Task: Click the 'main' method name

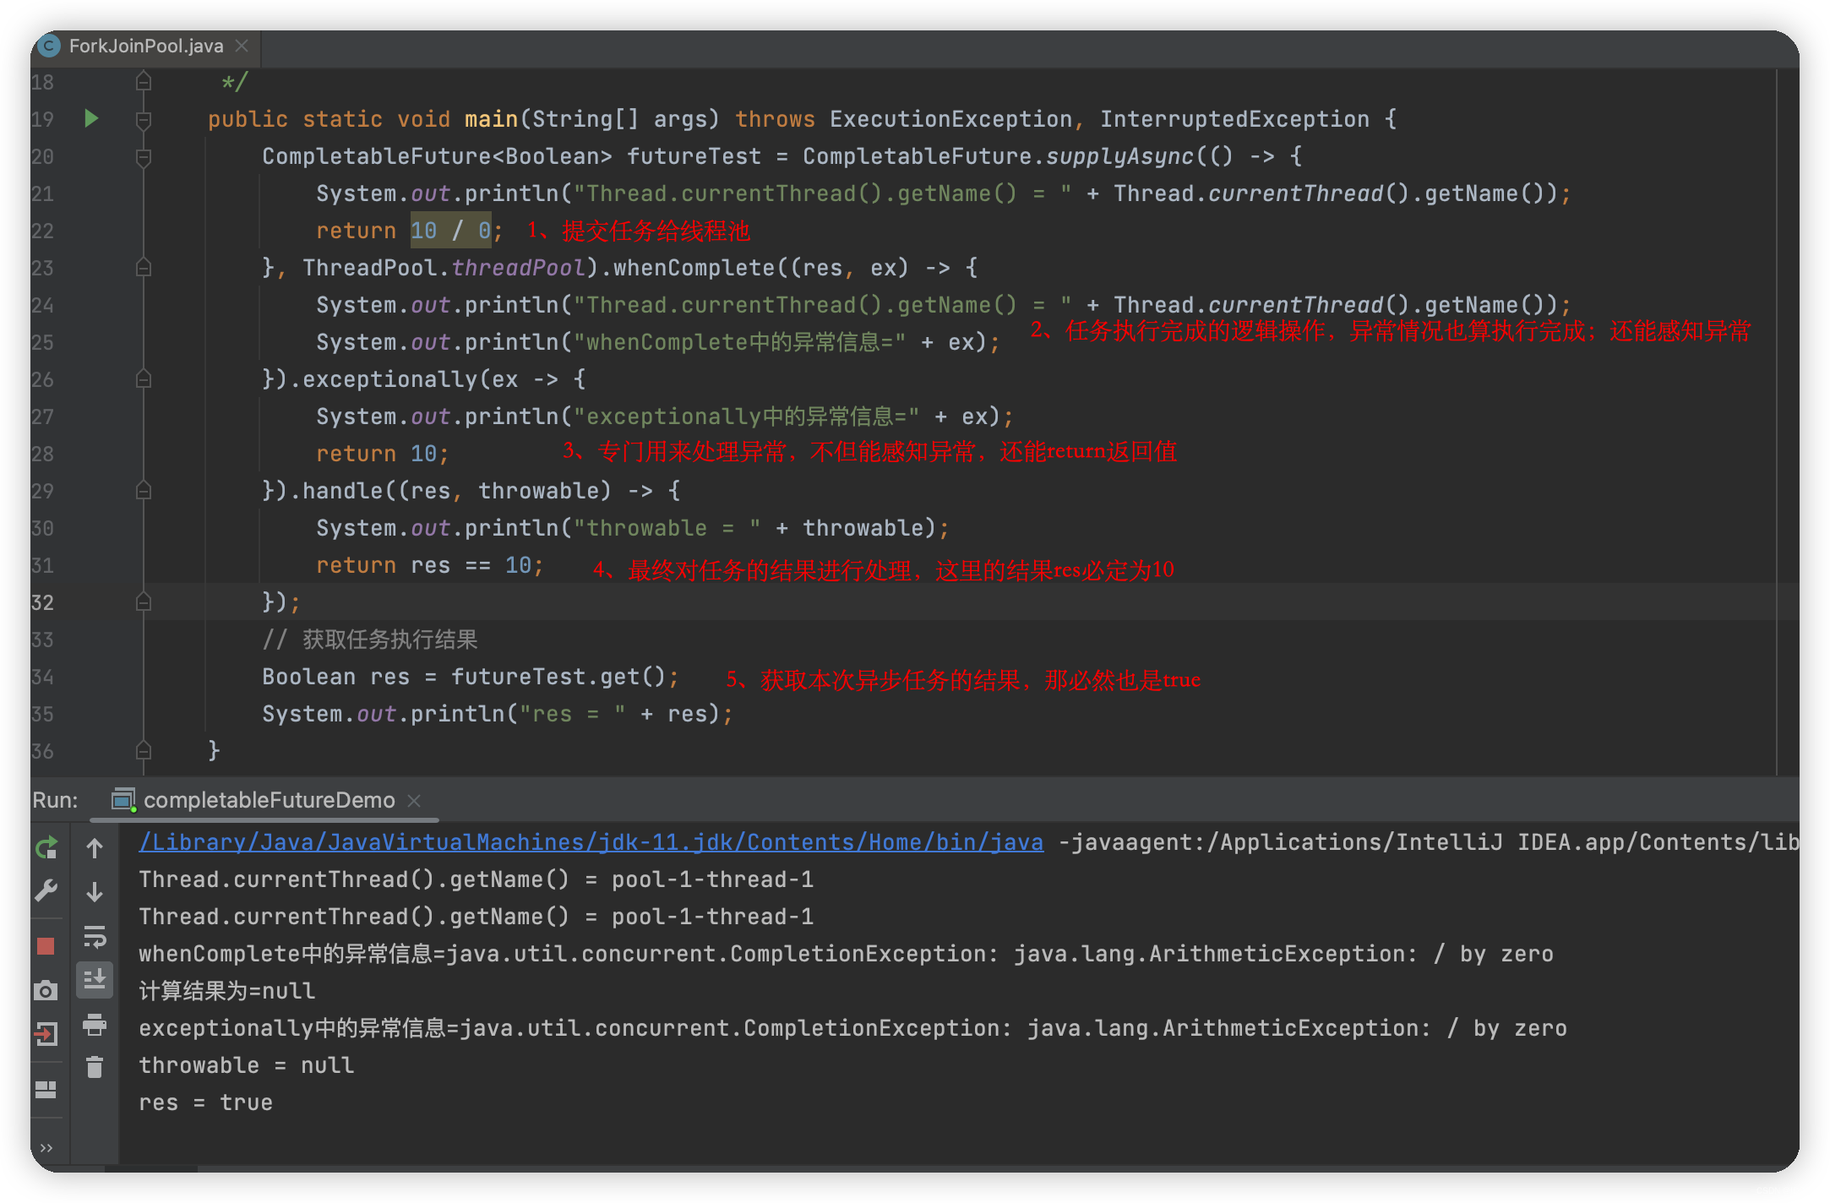Action: tap(492, 119)
